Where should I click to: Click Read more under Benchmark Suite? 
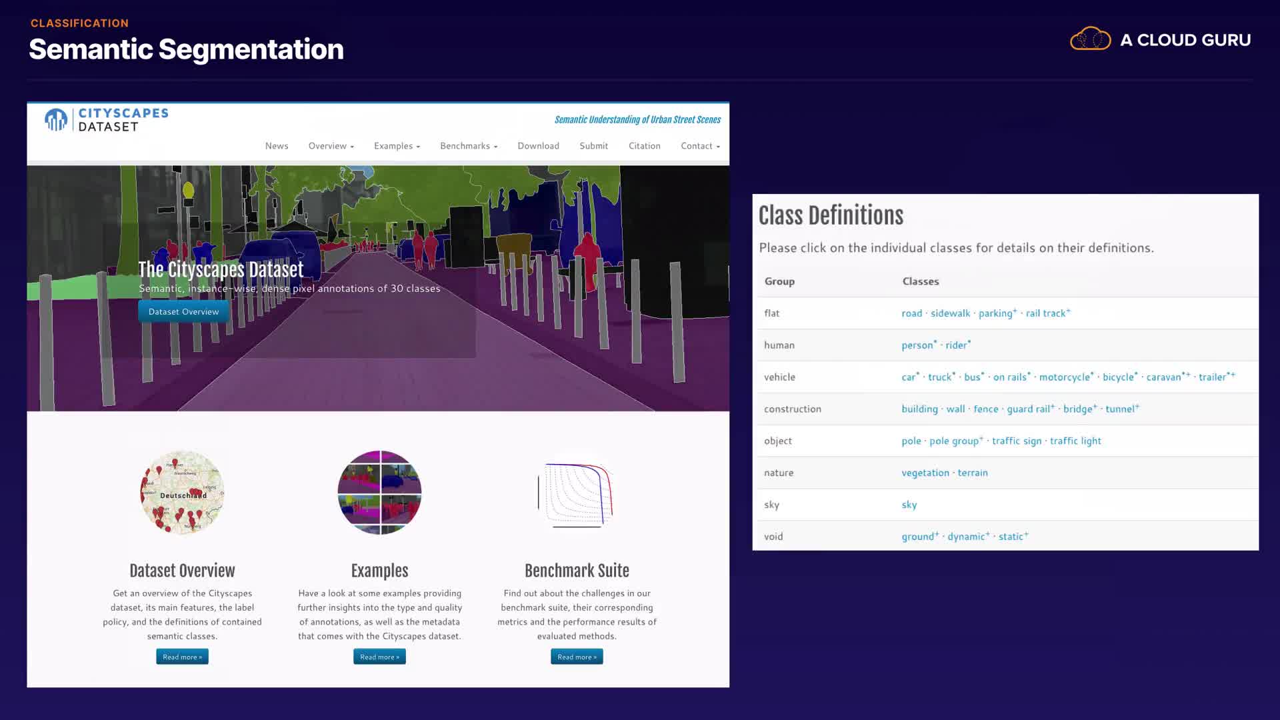click(x=577, y=657)
